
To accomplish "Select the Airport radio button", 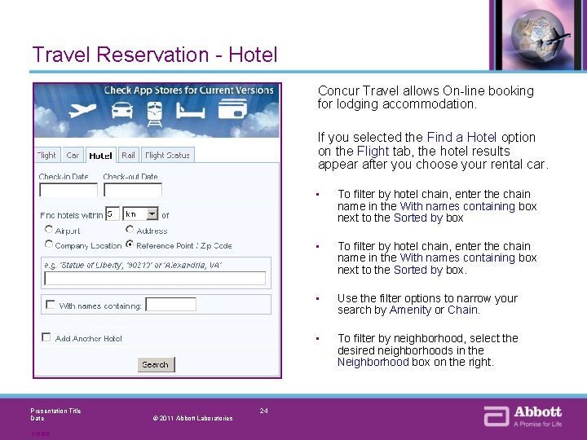I will 49,229.
